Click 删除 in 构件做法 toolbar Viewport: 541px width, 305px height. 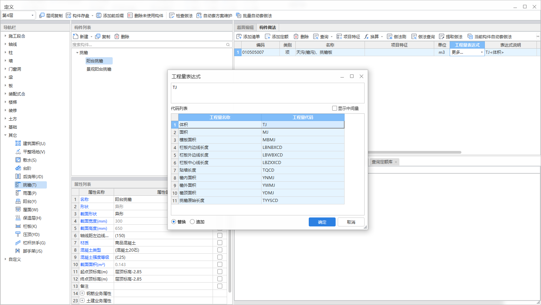pyautogui.click(x=301, y=37)
